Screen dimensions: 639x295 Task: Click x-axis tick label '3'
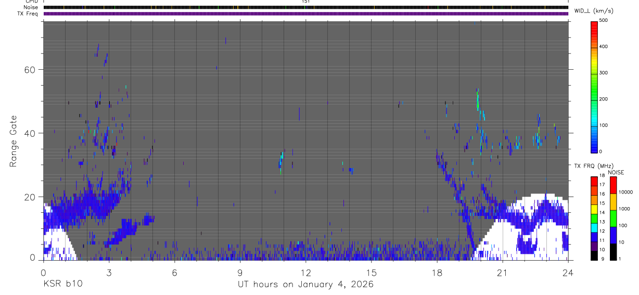pos(109,272)
